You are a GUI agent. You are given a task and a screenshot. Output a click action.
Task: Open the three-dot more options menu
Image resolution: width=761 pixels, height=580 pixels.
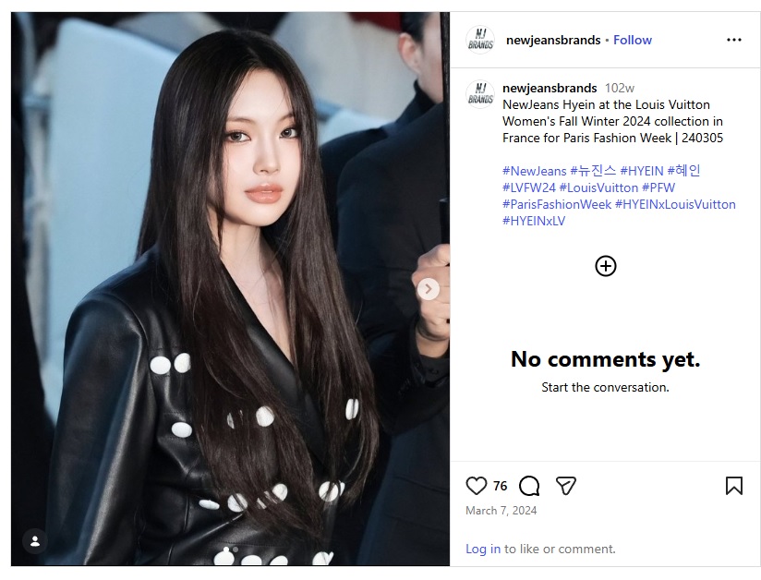[x=734, y=40]
